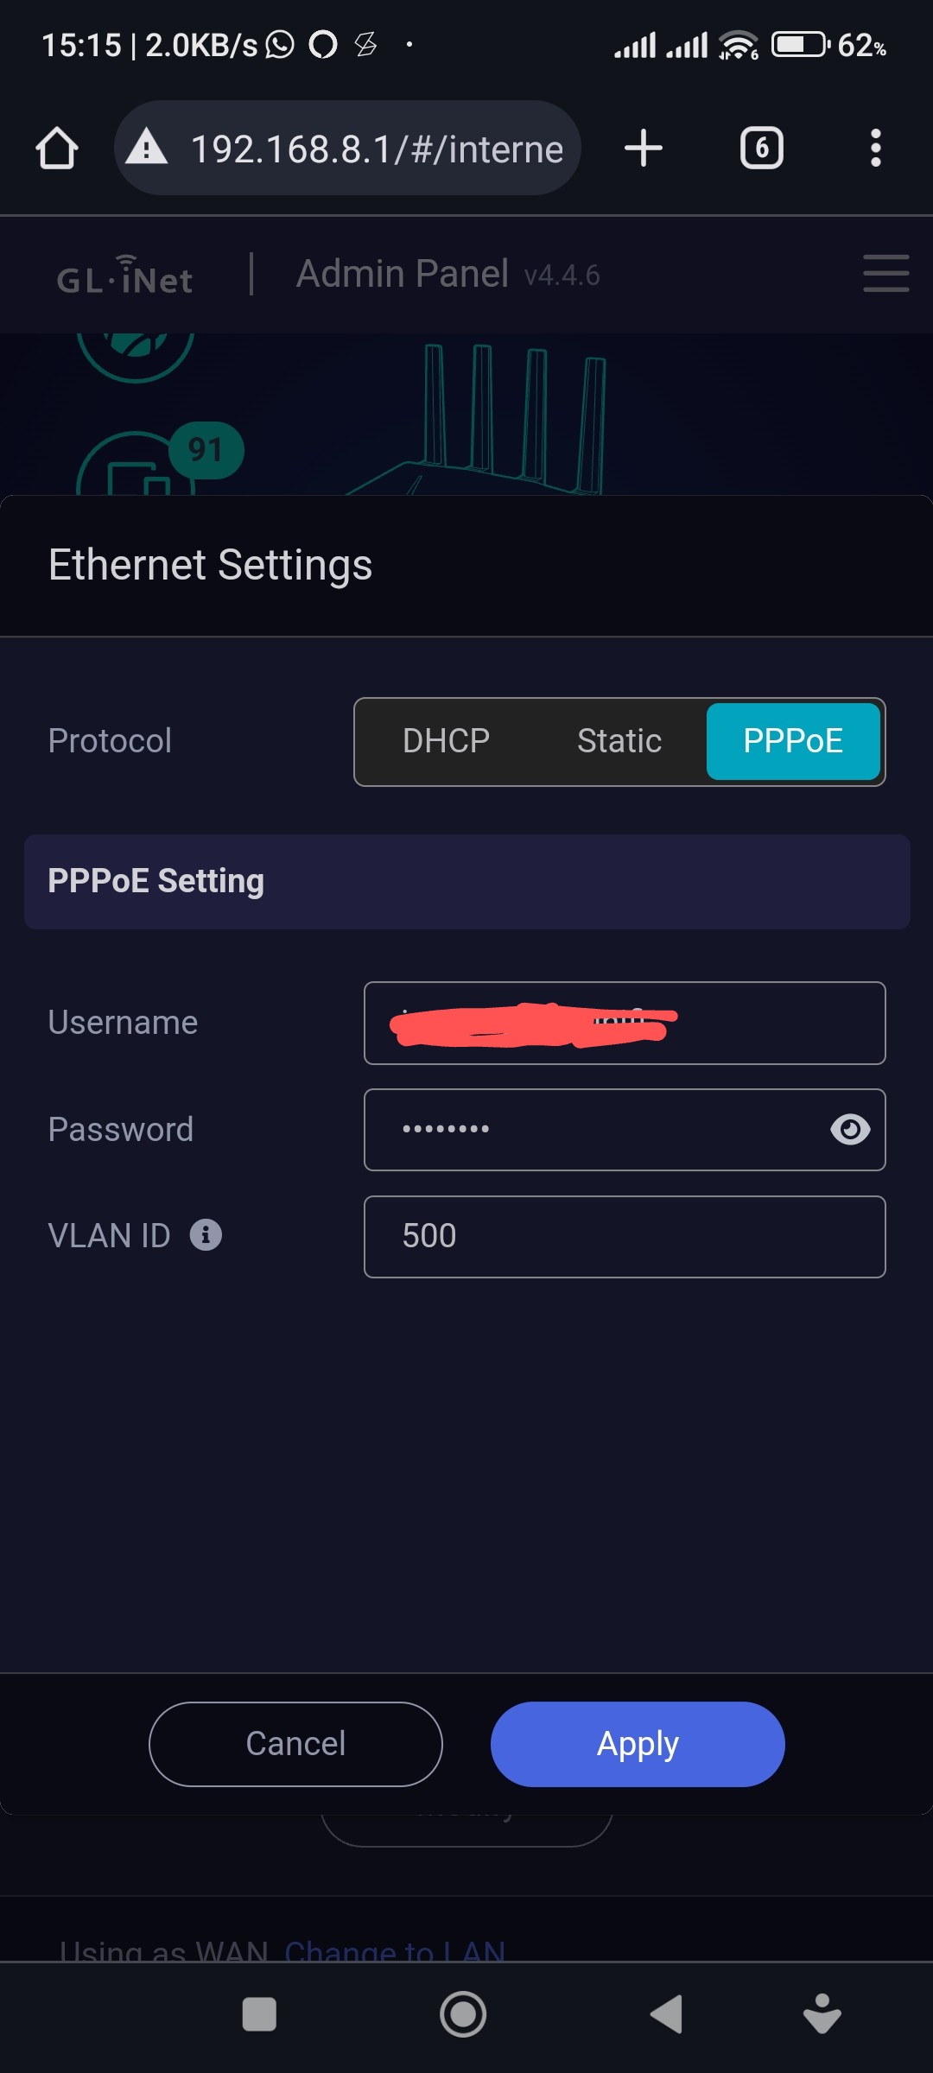
Task: Open the Admin Panel hamburger menu
Action: click(885, 273)
